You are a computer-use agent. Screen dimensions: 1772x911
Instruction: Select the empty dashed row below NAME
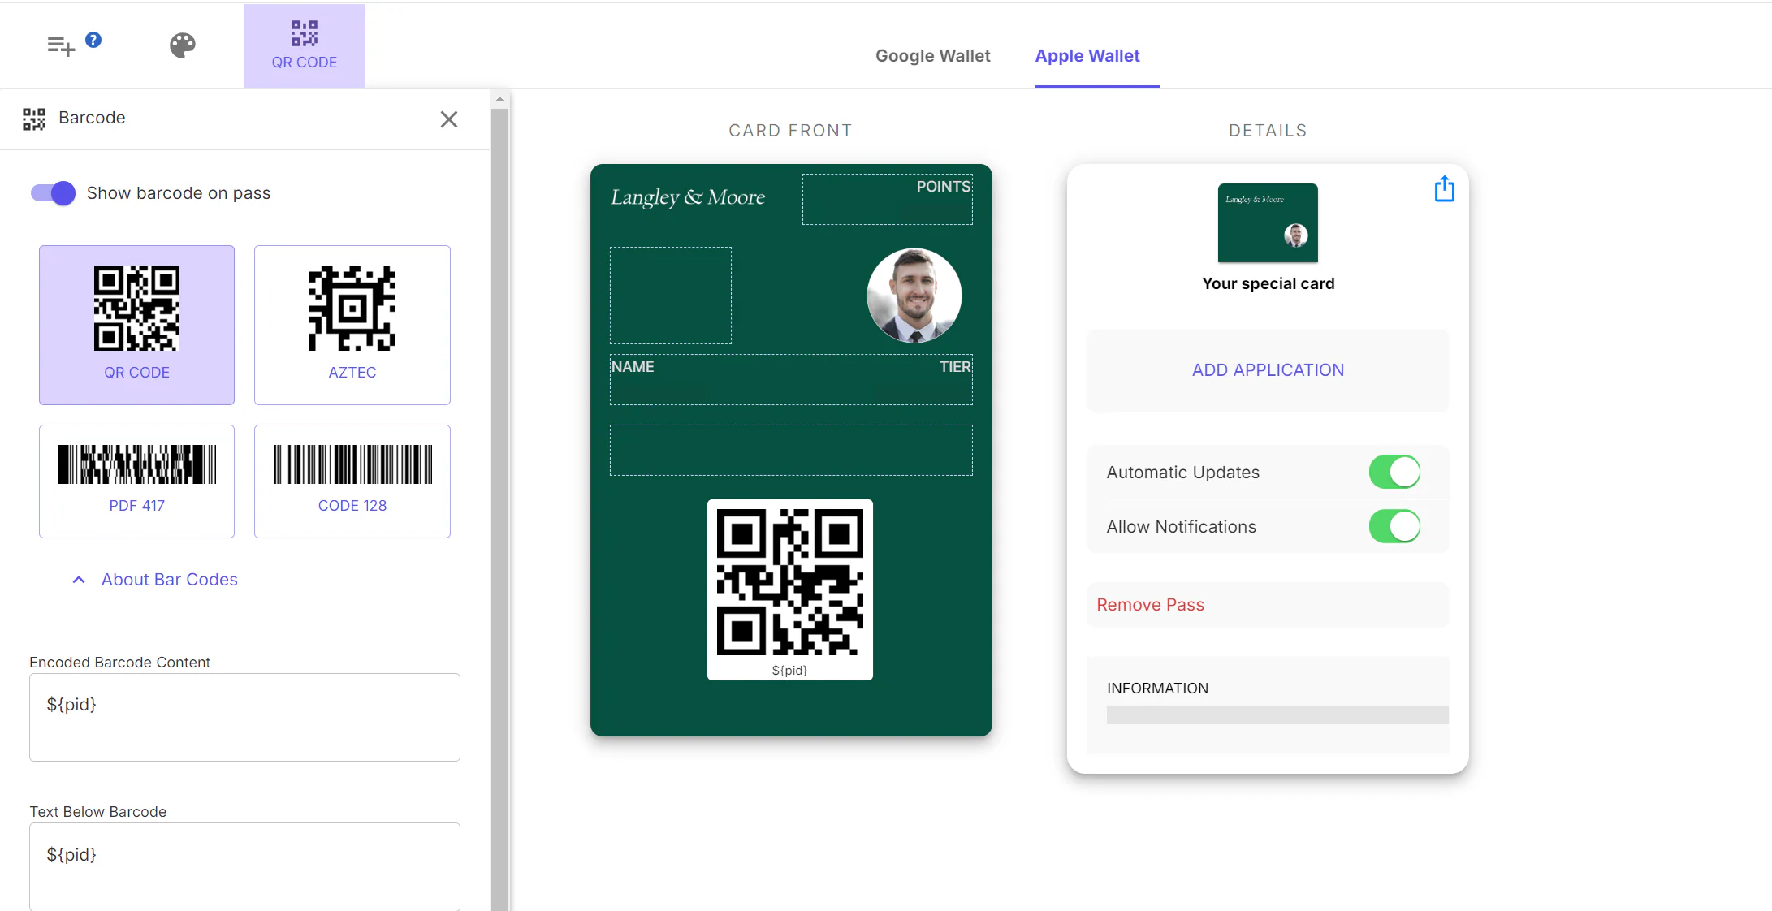pos(791,450)
